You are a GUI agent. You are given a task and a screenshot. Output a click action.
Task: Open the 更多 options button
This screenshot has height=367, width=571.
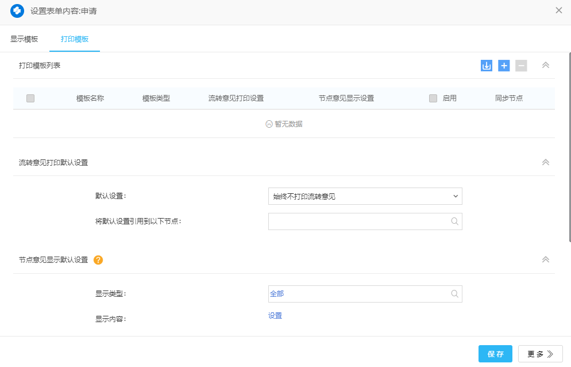tap(540, 354)
